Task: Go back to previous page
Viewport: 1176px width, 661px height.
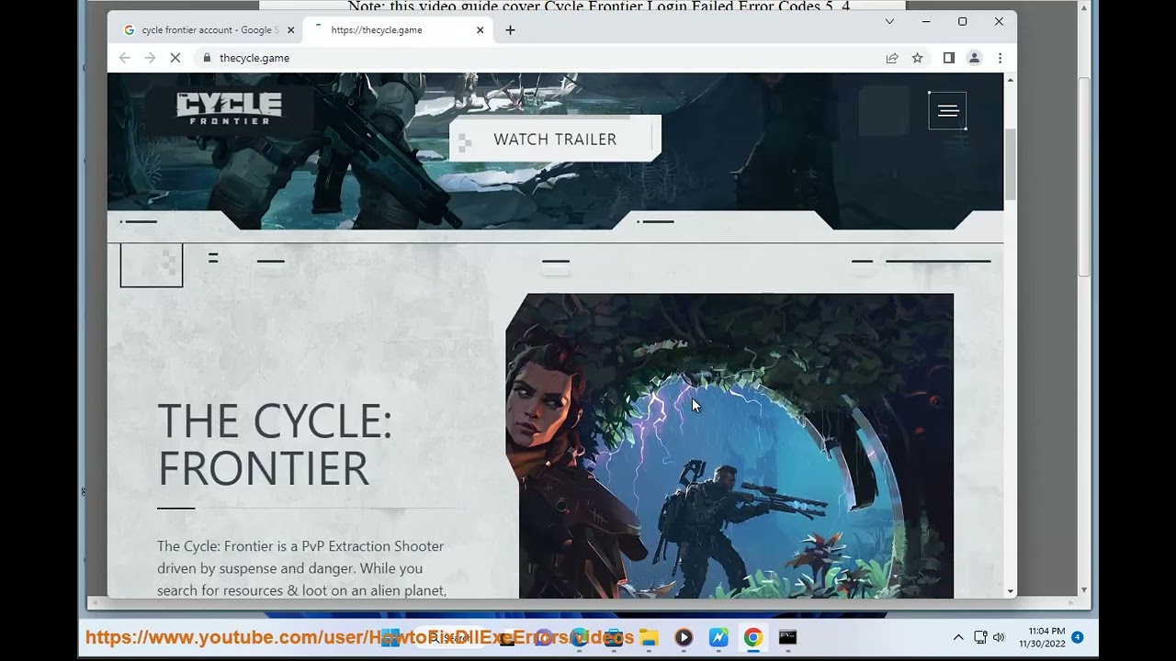Action: click(x=125, y=58)
